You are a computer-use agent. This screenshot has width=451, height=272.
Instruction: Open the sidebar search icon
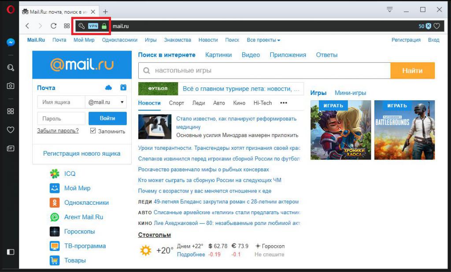pos(11,68)
